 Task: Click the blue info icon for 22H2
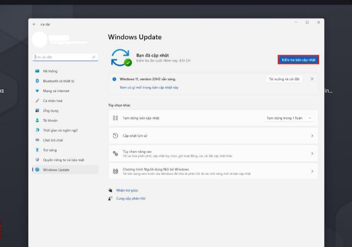[x=114, y=79]
